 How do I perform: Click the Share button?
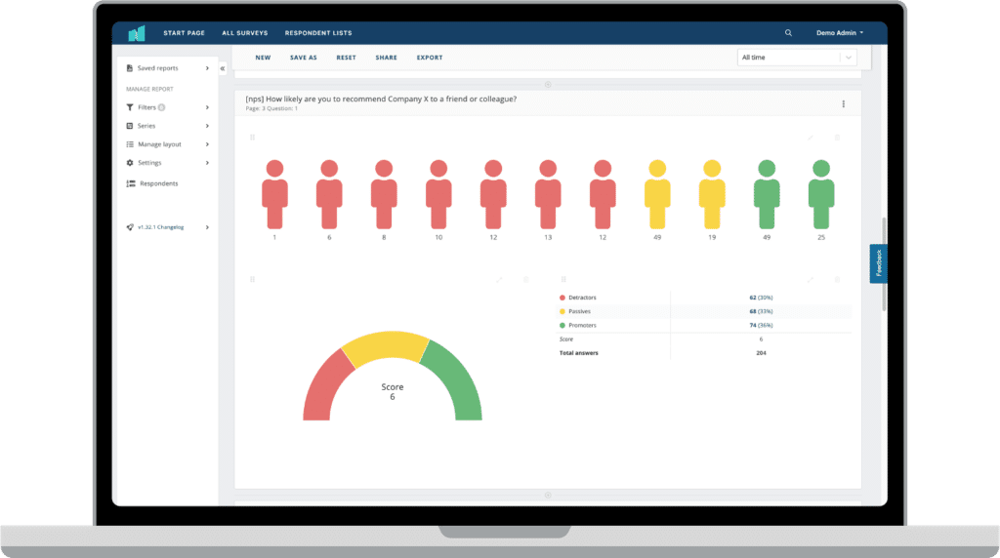(386, 58)
